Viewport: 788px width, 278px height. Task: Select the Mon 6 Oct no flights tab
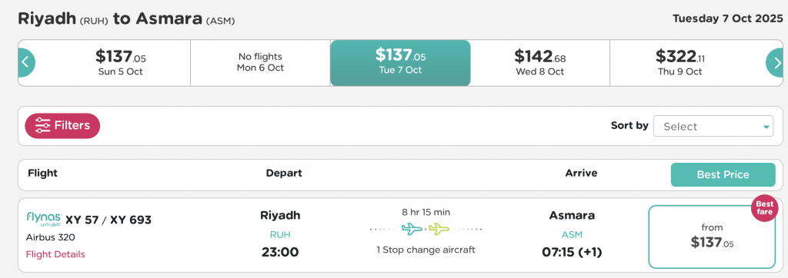(260, 63)
